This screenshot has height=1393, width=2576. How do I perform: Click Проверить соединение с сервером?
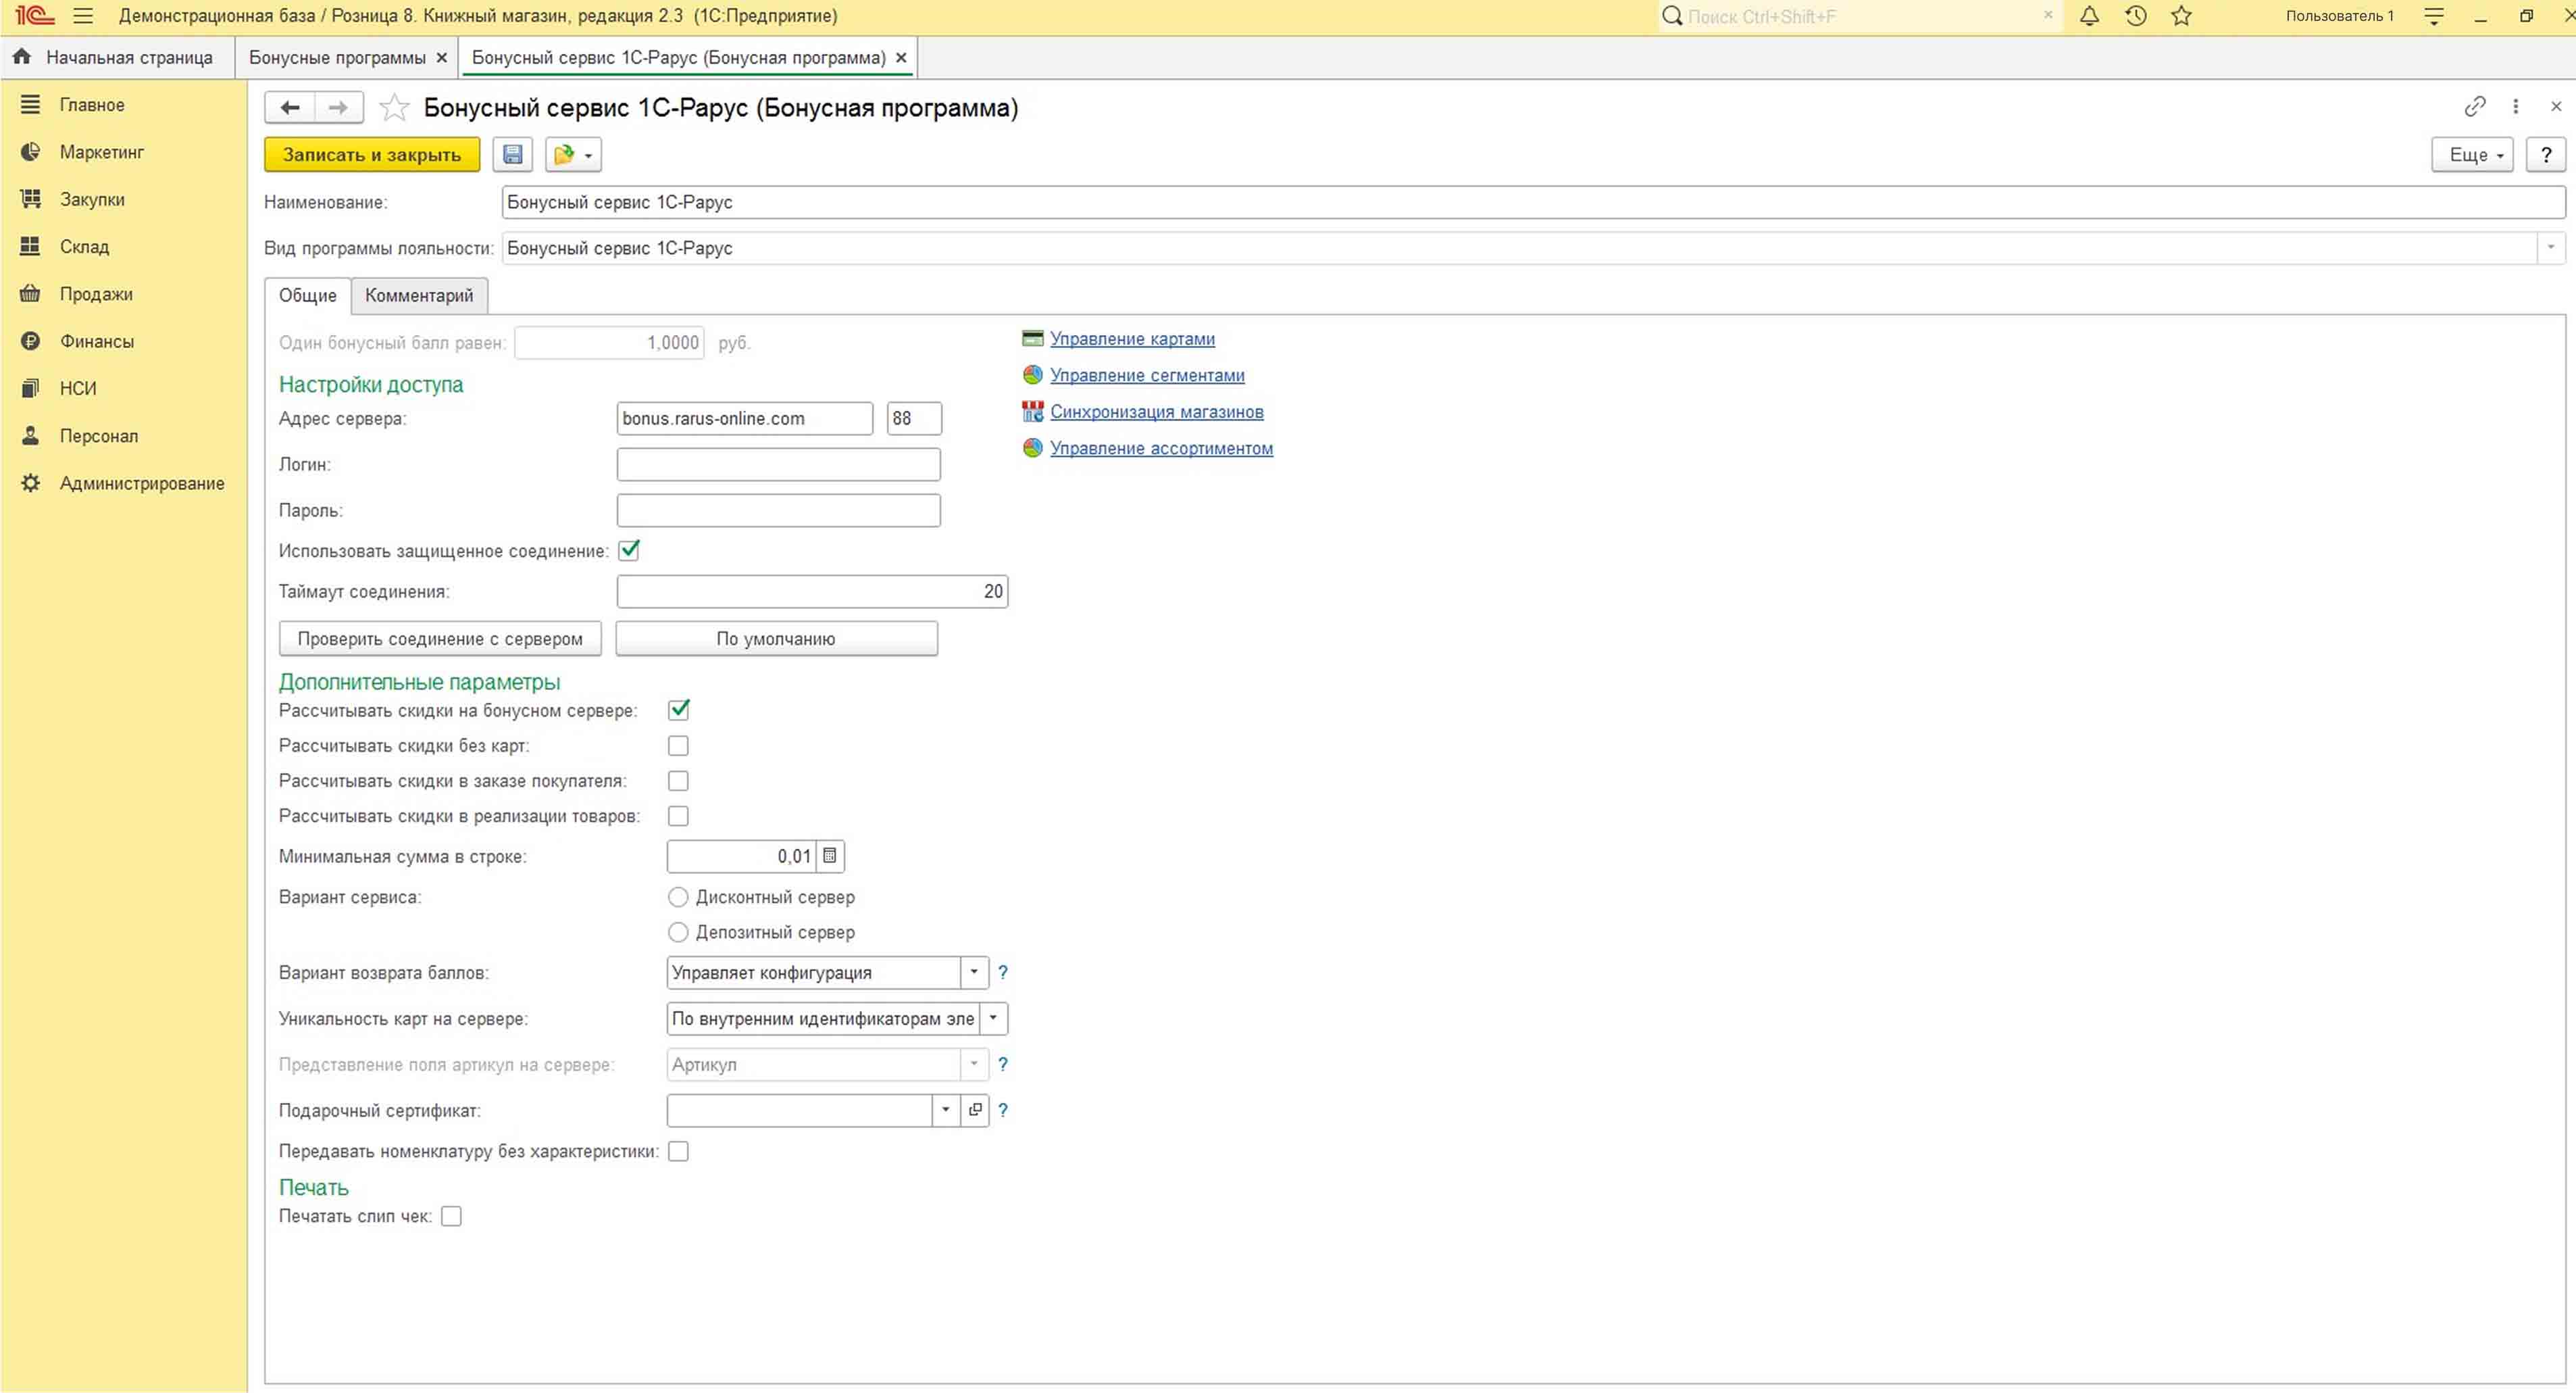440,639
